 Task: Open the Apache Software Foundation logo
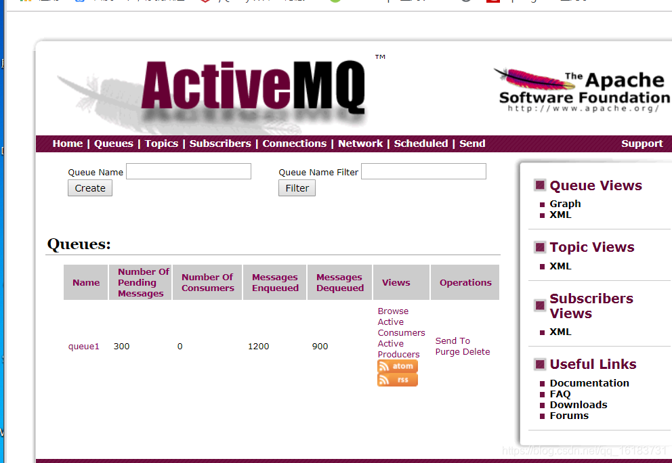click(582, 91)
